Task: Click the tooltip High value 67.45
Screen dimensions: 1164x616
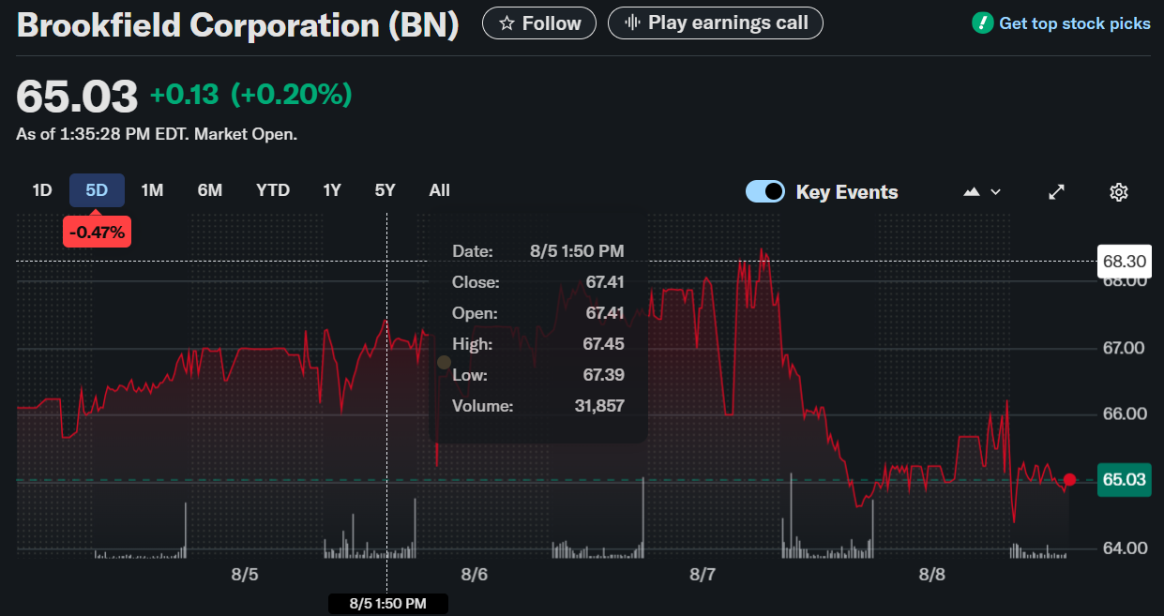Action: (x=603, y=344)
